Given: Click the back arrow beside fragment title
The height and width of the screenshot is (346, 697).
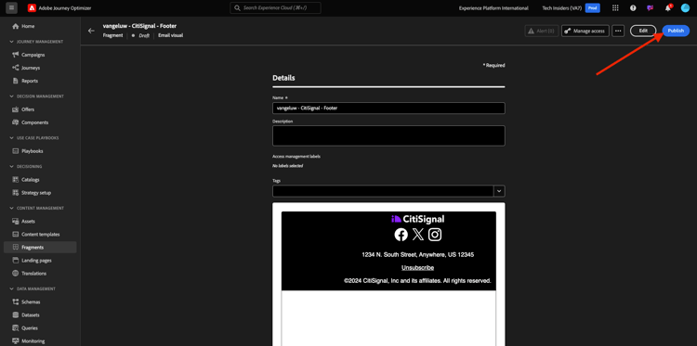Looking at the screenshot, I should 91,31.
